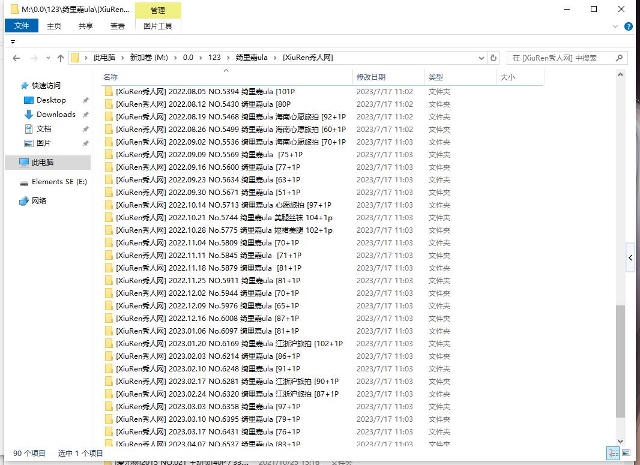
Task: Switch to details view layout button
Action: pyautogui.click(x=613, y=453)
